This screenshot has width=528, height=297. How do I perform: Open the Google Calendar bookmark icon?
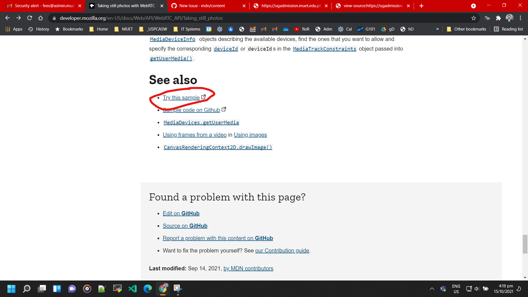pyautogui.click(x=341, y=29)
